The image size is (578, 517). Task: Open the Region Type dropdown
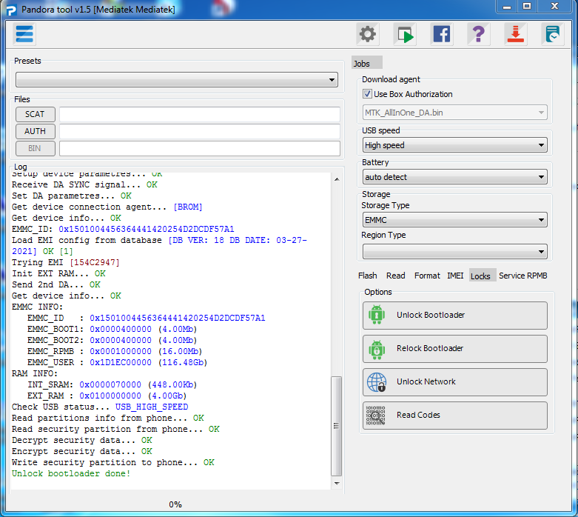tap(455, 252)
